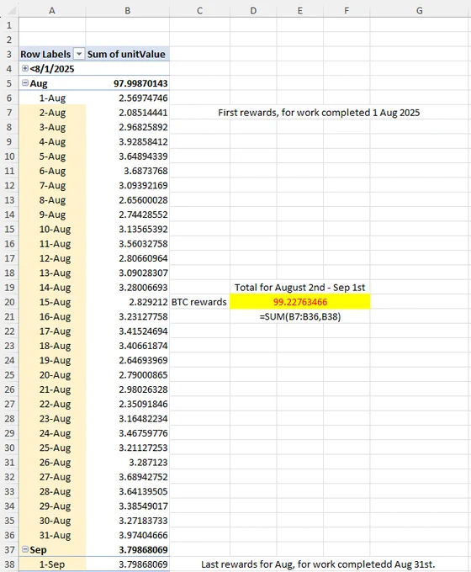Click the First rewards note text
471x572 pixels.
pos(319,113)
